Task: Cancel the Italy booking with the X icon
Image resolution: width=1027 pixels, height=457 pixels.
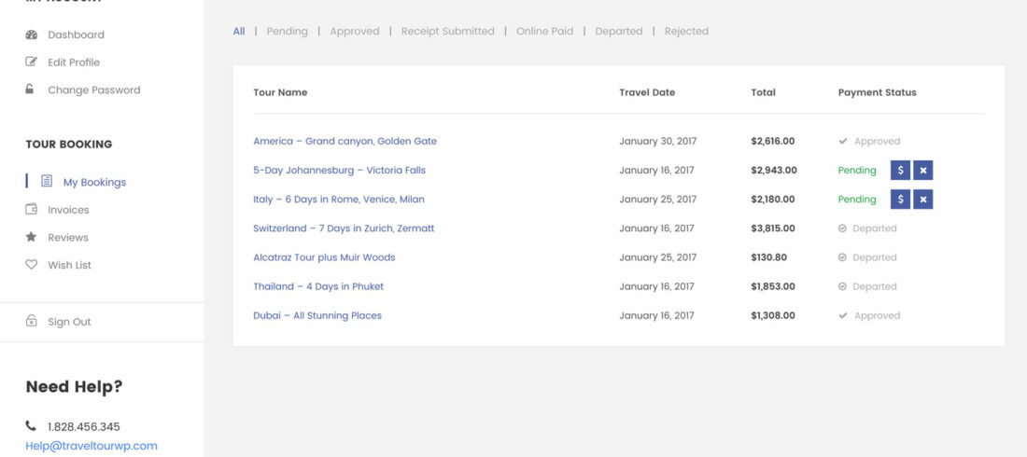Action: click(x=923, y=200)
